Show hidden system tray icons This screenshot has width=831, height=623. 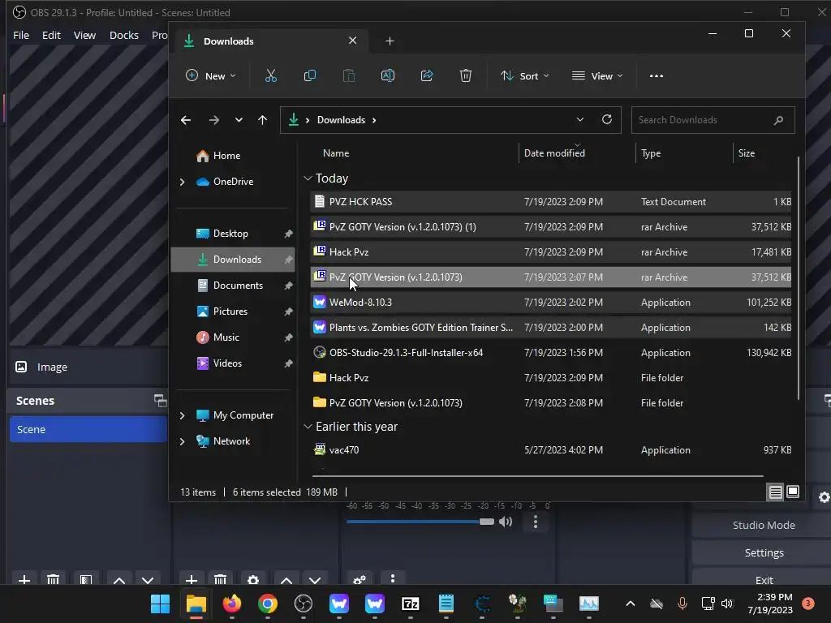pos(630,604)
